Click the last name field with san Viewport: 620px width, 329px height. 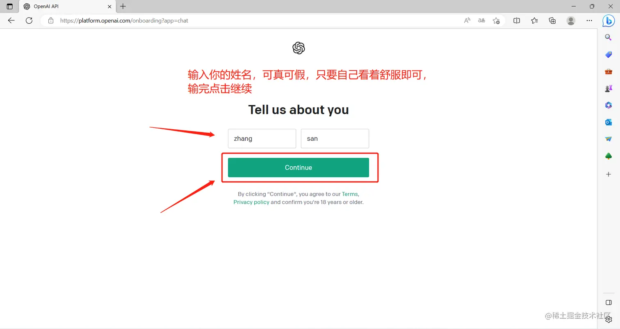(x=335, y=138)
